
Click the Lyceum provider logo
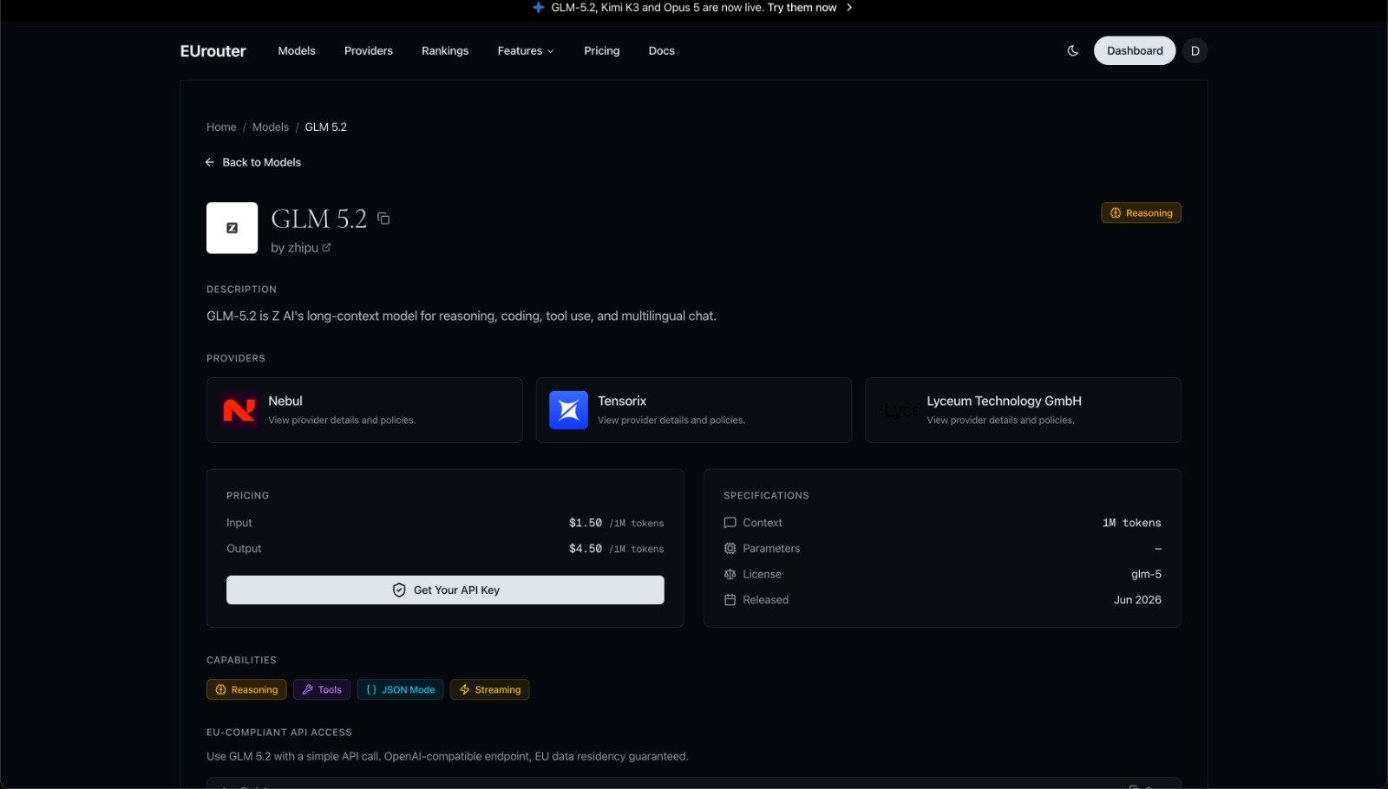898,410
